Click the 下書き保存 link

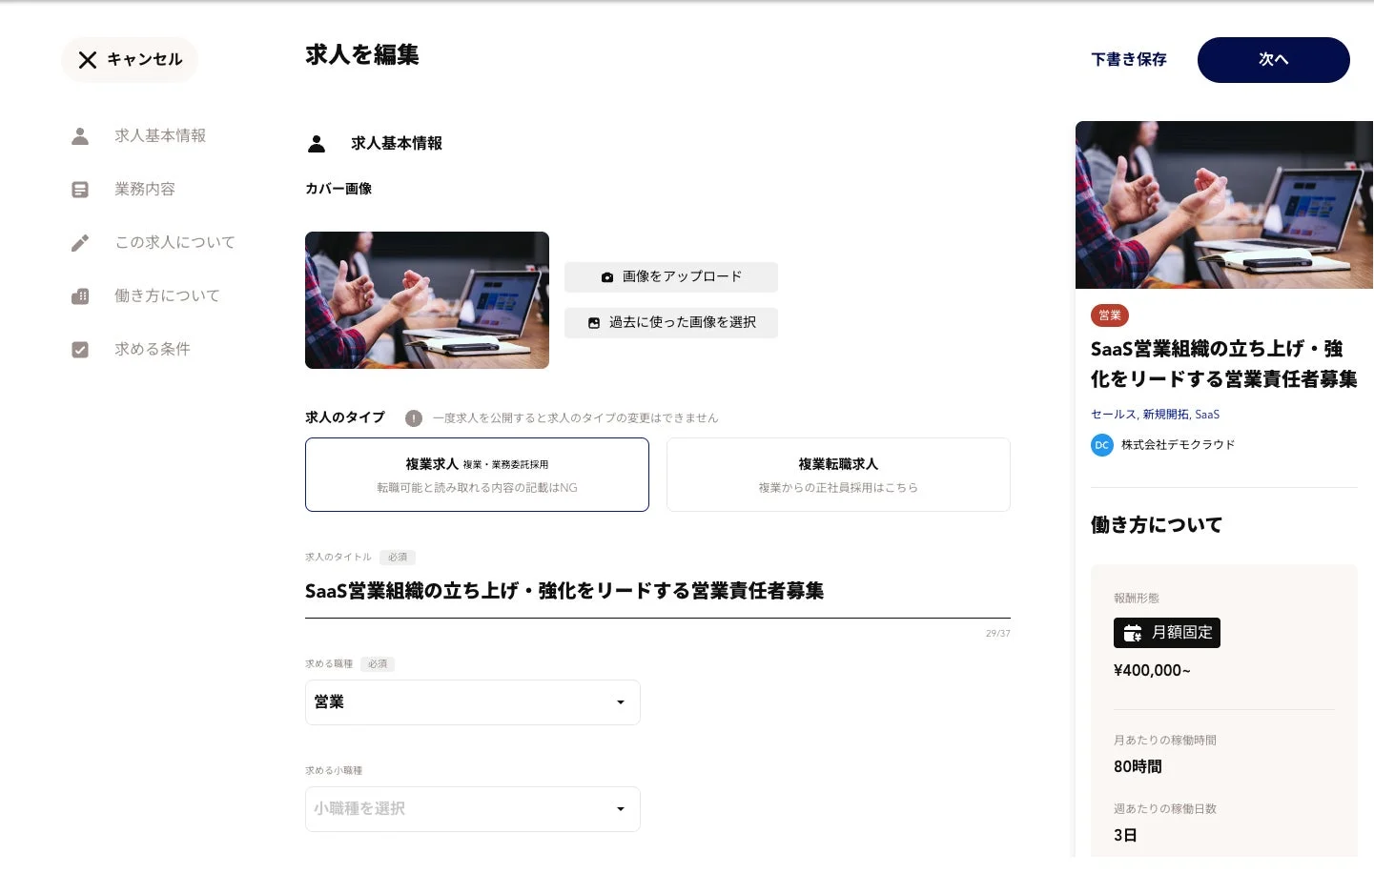(1128, 60)
